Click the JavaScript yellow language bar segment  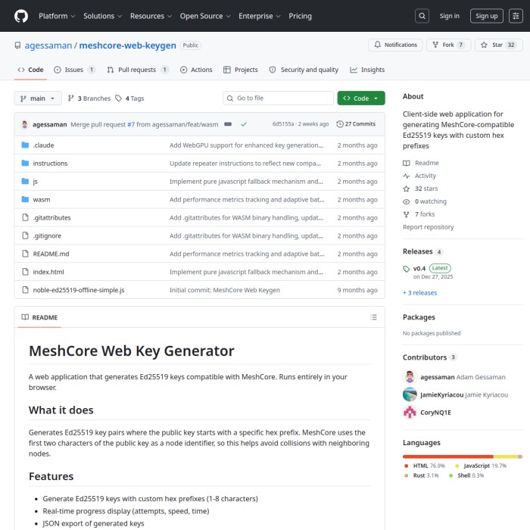[x=505, y=457]
